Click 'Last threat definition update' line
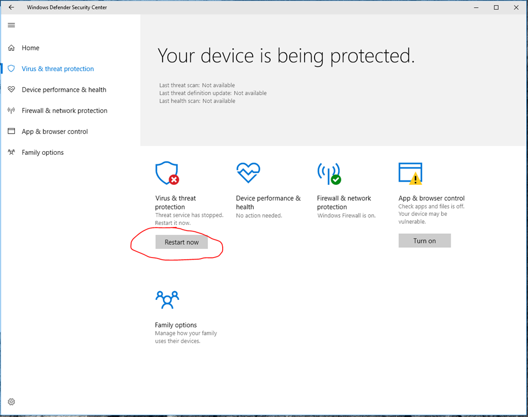The width and height of the screenshot is (528, 417). [x=213, y=93]
